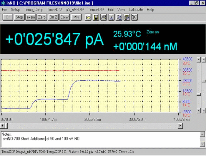Click the disabled Off button
This screenshot has height=156, width=206.
point(8,17)
